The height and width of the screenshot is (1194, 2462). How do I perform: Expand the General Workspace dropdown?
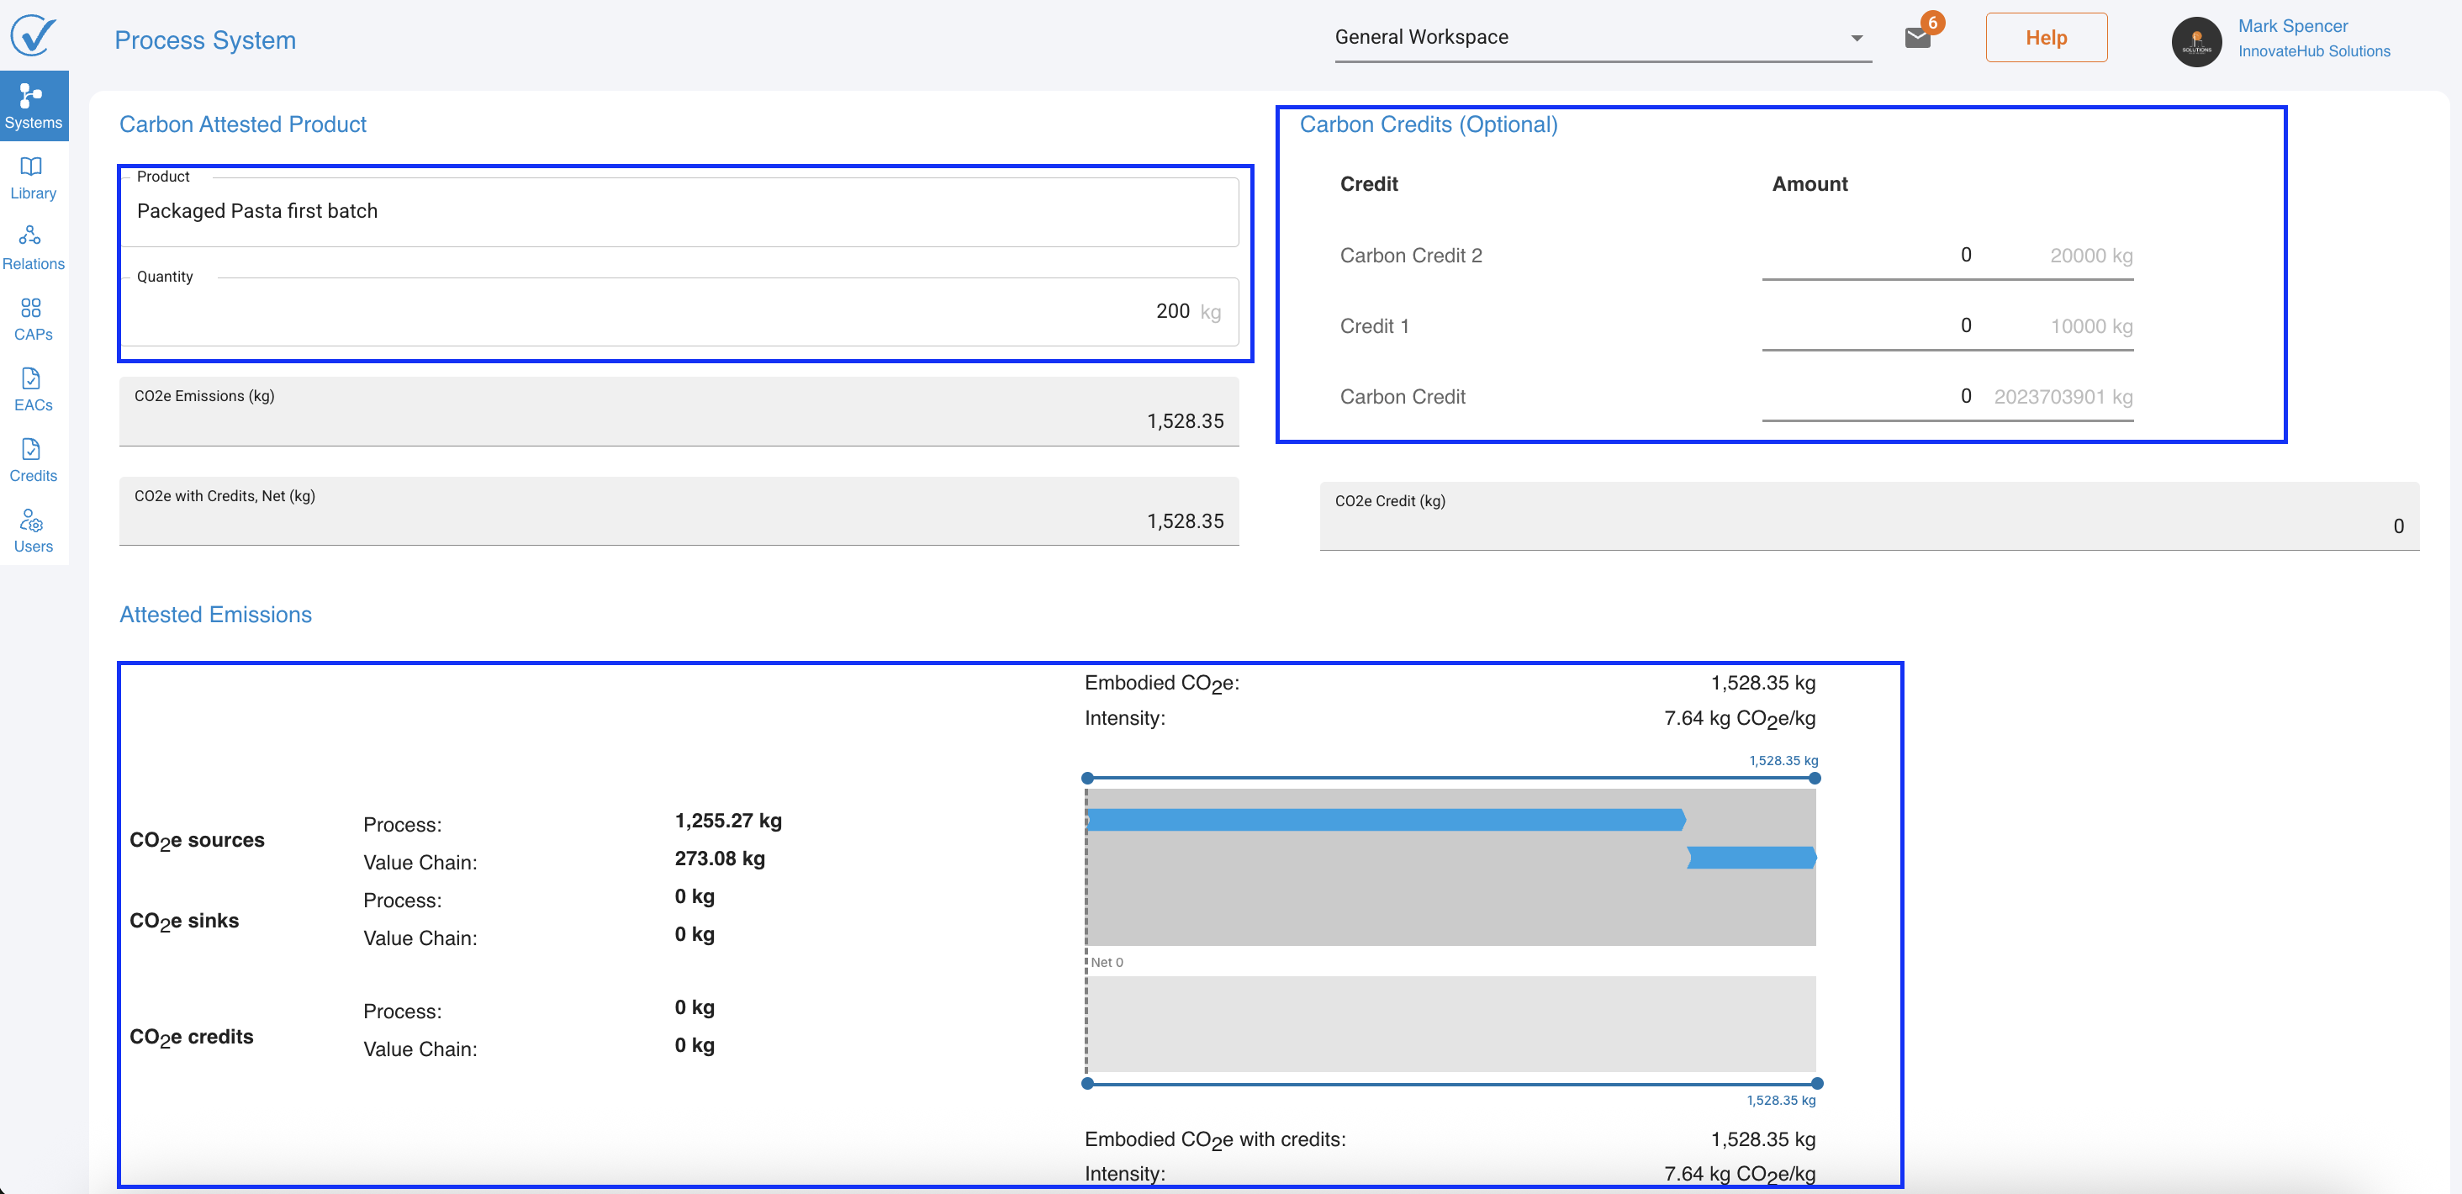pos(1856,38)
